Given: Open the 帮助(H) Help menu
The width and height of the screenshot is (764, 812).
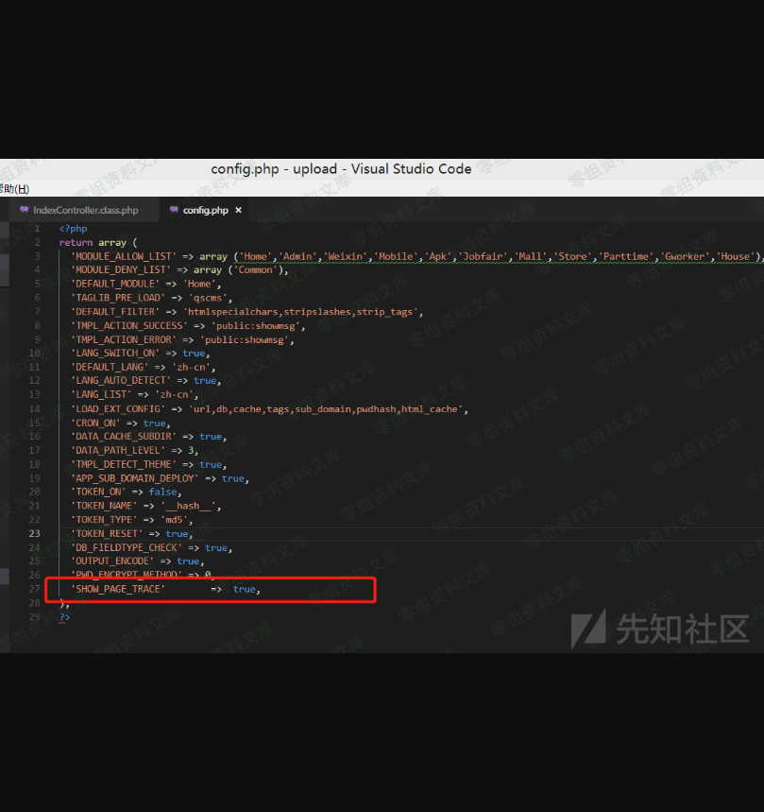Looking at the screenshot, I should (14, 189).
